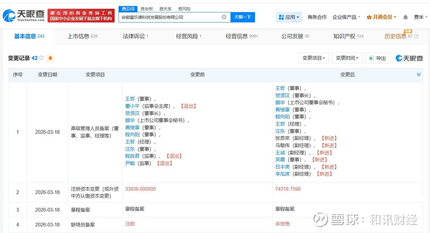The height and width of the screenshot is (233, 430).
Task: Open the 开通会员 membership dropdown
Action: pyautogui.click(x=382, y=17)
